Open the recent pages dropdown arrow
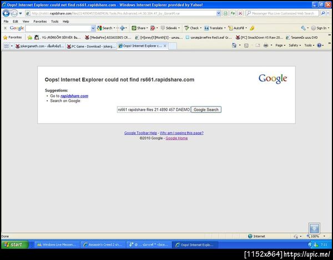 21,13
